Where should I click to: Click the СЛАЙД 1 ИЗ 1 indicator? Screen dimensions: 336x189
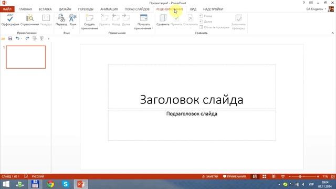[10, 176]
